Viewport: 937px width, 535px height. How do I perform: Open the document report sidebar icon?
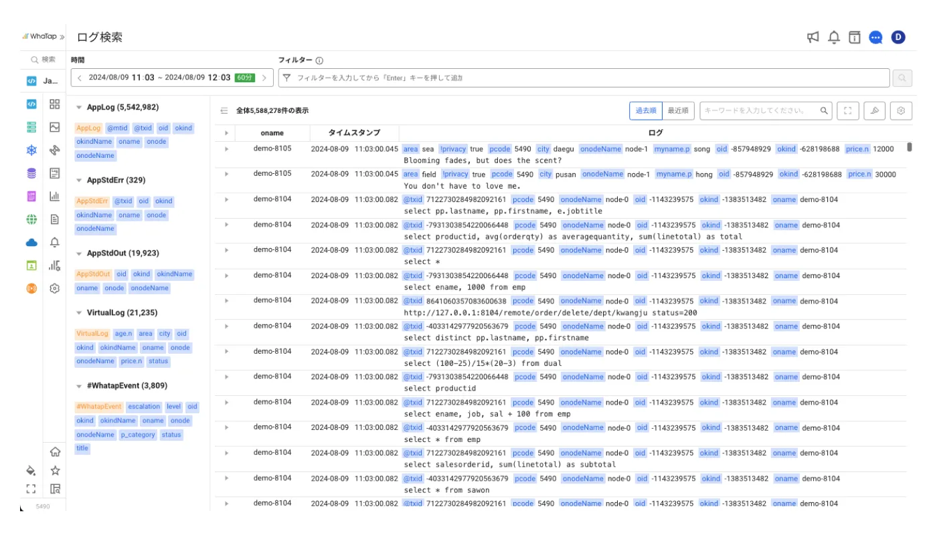click(x=55, y=219)
